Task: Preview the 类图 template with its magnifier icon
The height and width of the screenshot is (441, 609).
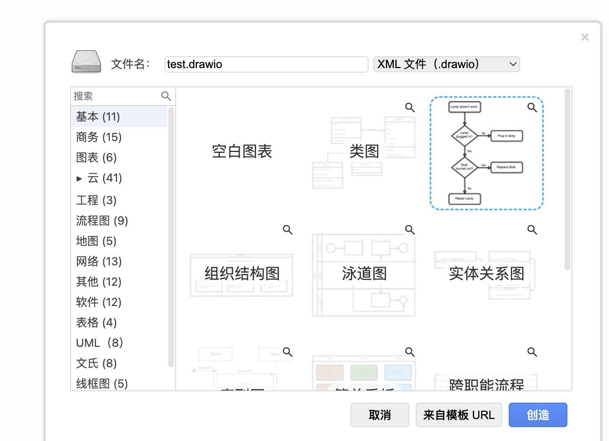Action: 410,108
